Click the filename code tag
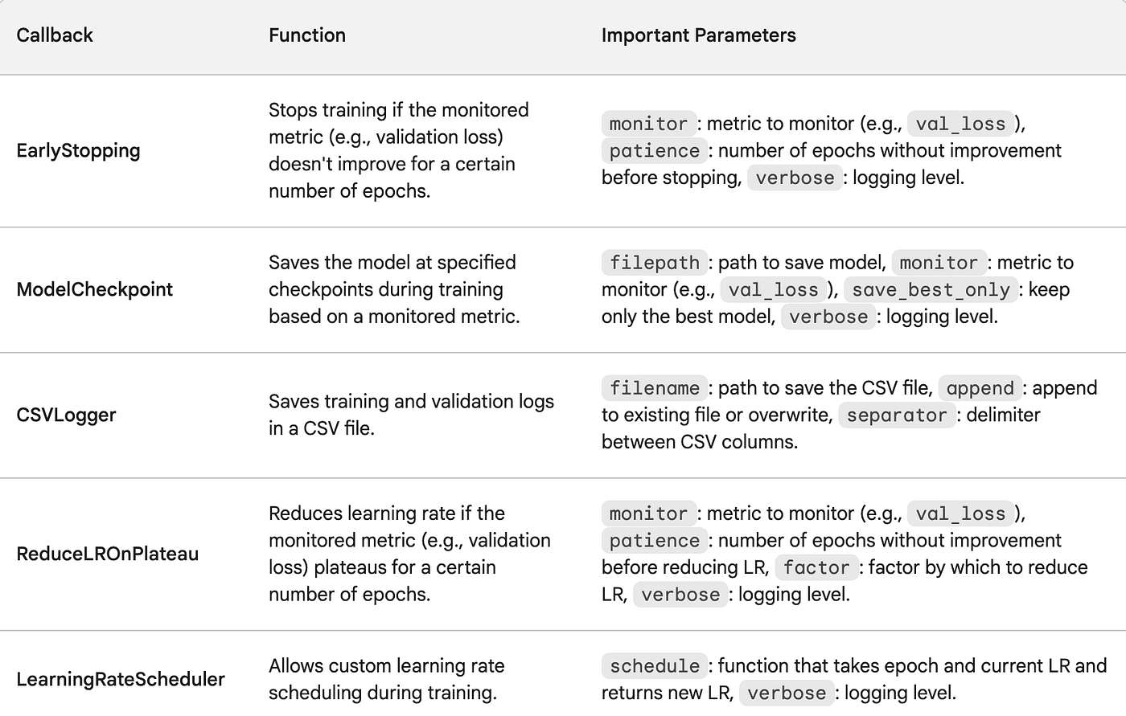Screen dimensions: 1126x716 tap(655, 388)
